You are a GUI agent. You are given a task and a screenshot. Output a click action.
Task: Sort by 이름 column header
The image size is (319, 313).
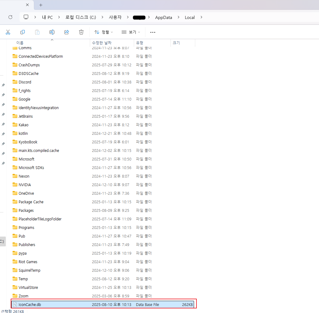(20, 43)
